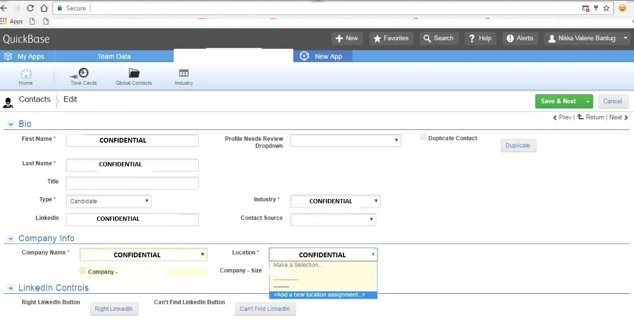Click the Cancel button
Viewport: 634px width, 326px height.
(613, 101)
